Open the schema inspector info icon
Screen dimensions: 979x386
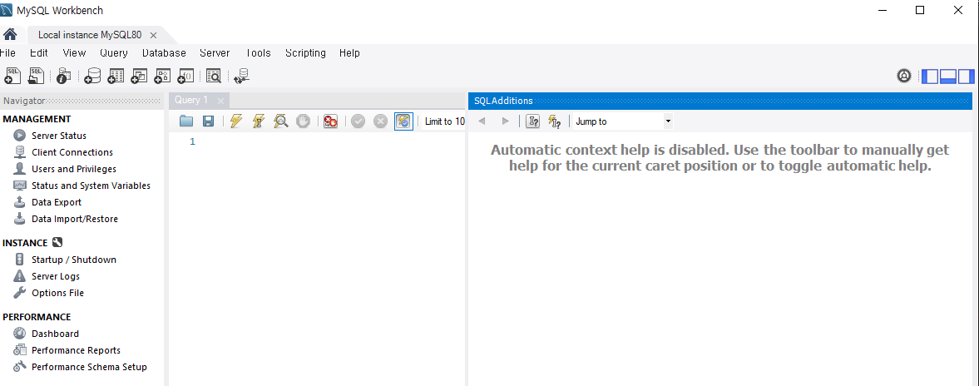pos(64,77)
